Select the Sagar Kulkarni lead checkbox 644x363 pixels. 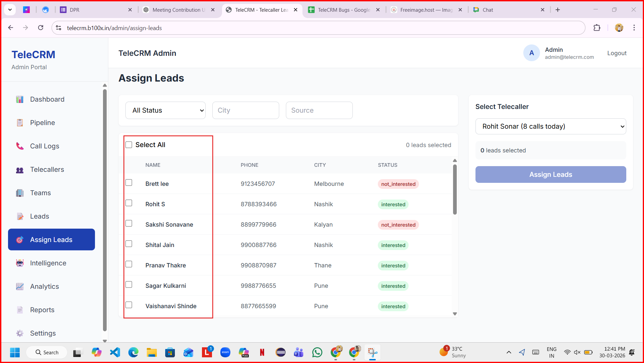(x=129, y=284)
